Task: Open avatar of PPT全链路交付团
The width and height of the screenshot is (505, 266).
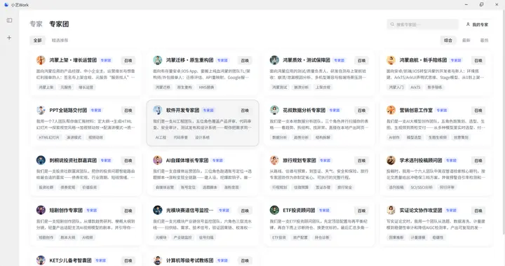Action: tap(41, 110)
